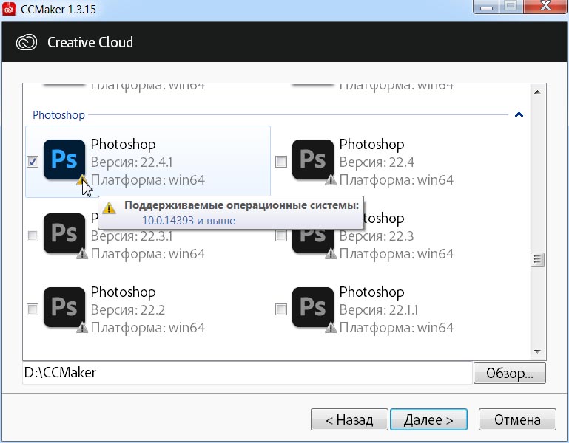Click the warning icon on Photoshop 22.1.1
The width and height of the screenshot is (569, 443).
click(331, 327)
